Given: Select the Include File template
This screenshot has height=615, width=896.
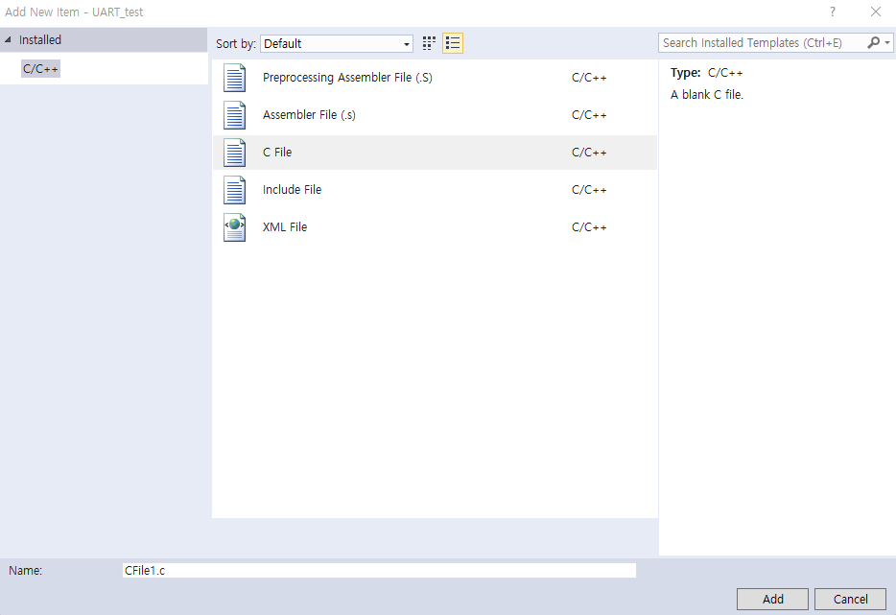Looking at the screenshot, I should tap(435, 190).
